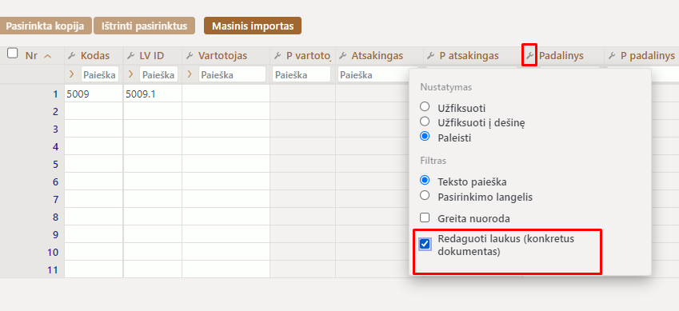Screen dimensions: 679x311
Task: Click the Nr column header label
Action: point(31,56)
